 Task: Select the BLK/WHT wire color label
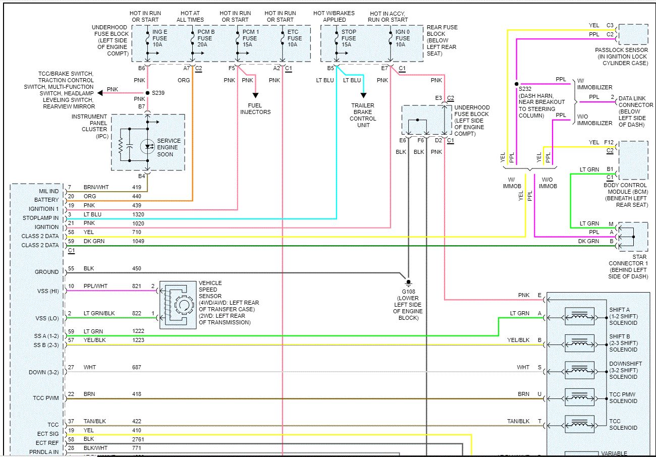coord(95,448)
